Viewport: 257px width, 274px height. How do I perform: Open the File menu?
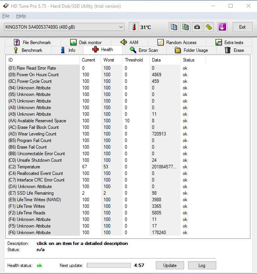pos(6,16)
